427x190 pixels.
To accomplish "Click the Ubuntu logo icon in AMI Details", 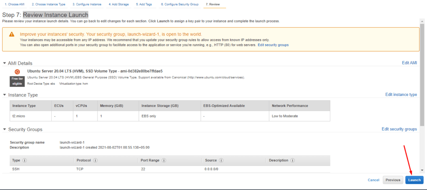I will click(x=17, y=72).
